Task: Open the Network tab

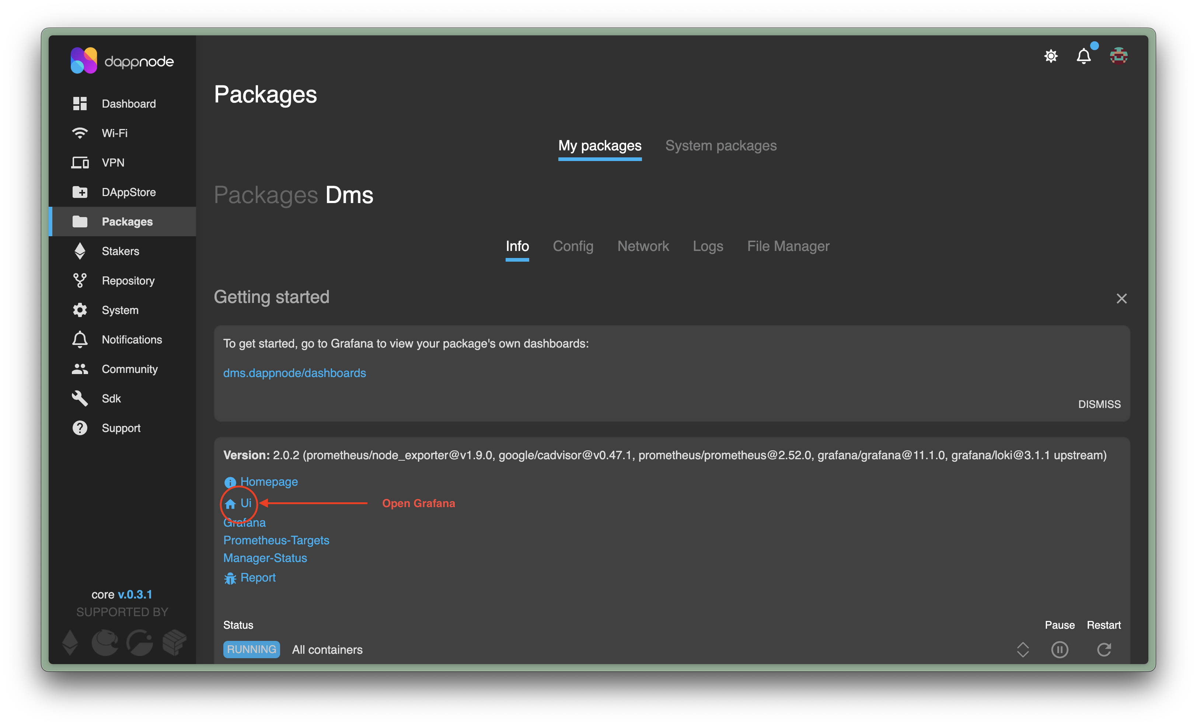Action: [643, 246]
